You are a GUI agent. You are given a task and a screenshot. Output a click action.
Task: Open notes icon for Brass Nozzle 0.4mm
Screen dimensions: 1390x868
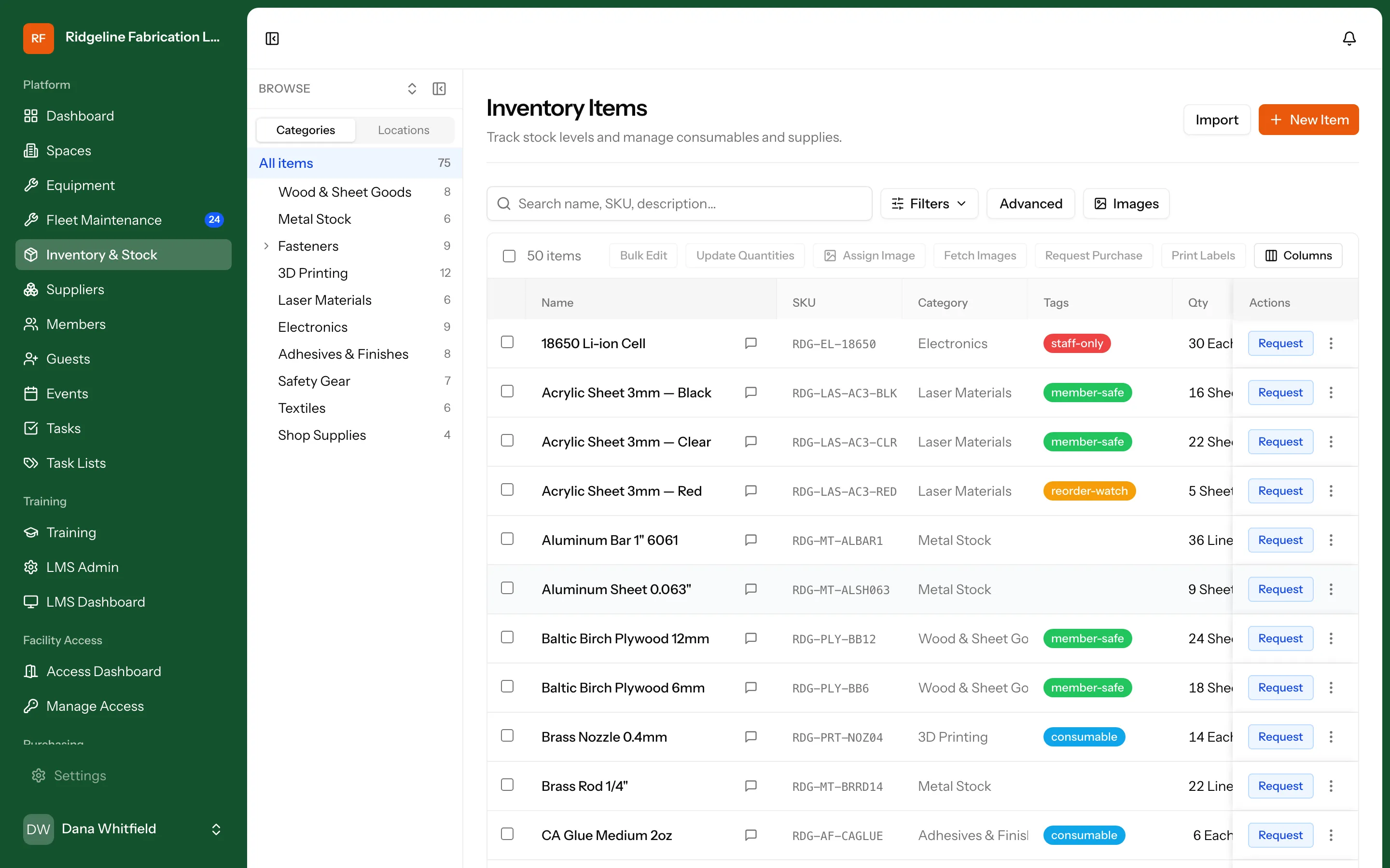tap(751, 736)
